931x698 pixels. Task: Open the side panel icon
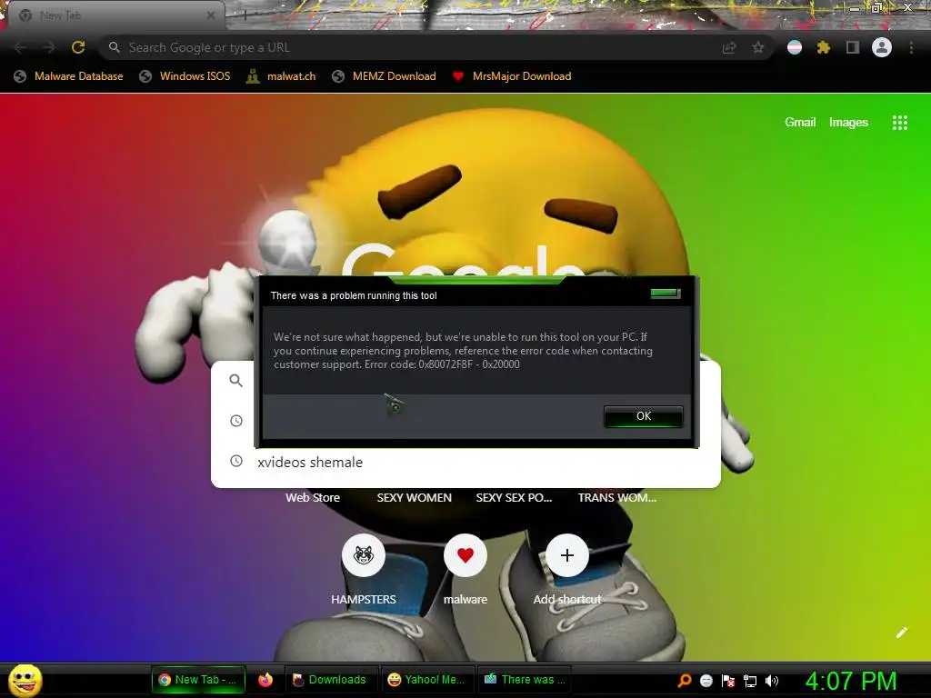point(853,47)
